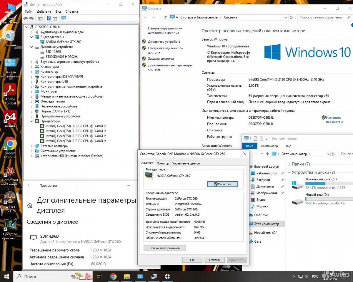Collapse Дисковые устройства node
The height and width of the screenshot is (282, 353).
coord(32,47)
